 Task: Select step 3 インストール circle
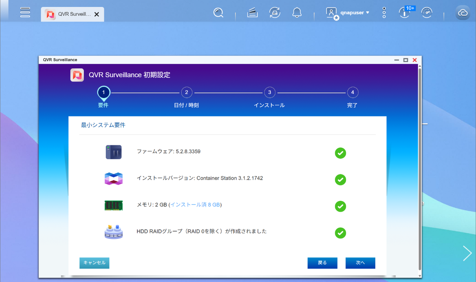coord(269,93)
